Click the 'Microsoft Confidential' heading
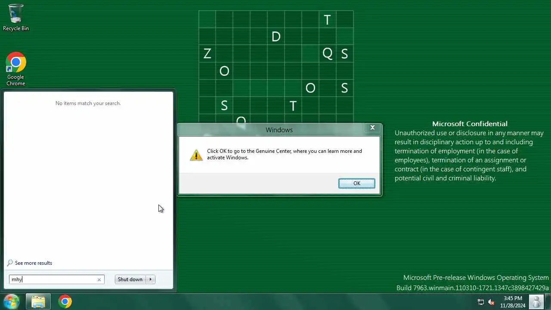 tap(470, 124)
